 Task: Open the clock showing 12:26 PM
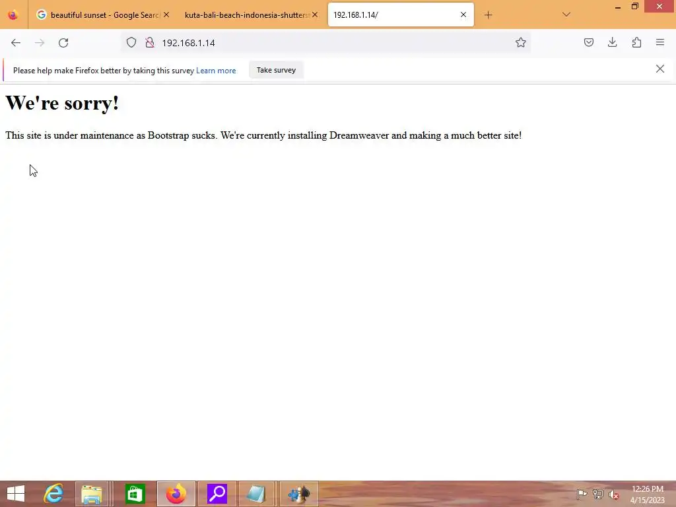coord(648,494)
